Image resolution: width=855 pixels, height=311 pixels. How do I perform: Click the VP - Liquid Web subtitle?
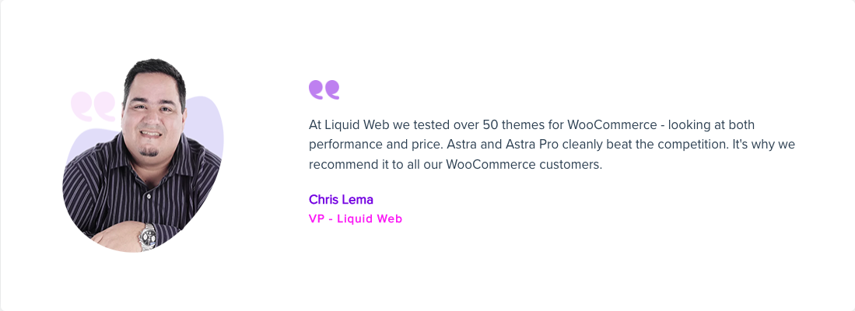click(x=356, y=219)
